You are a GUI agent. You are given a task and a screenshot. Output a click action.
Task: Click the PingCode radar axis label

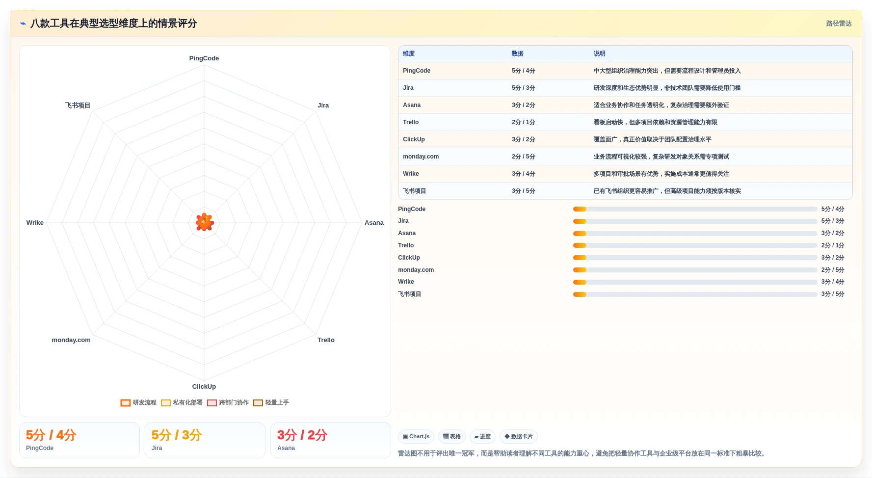(x=204, y=58)
